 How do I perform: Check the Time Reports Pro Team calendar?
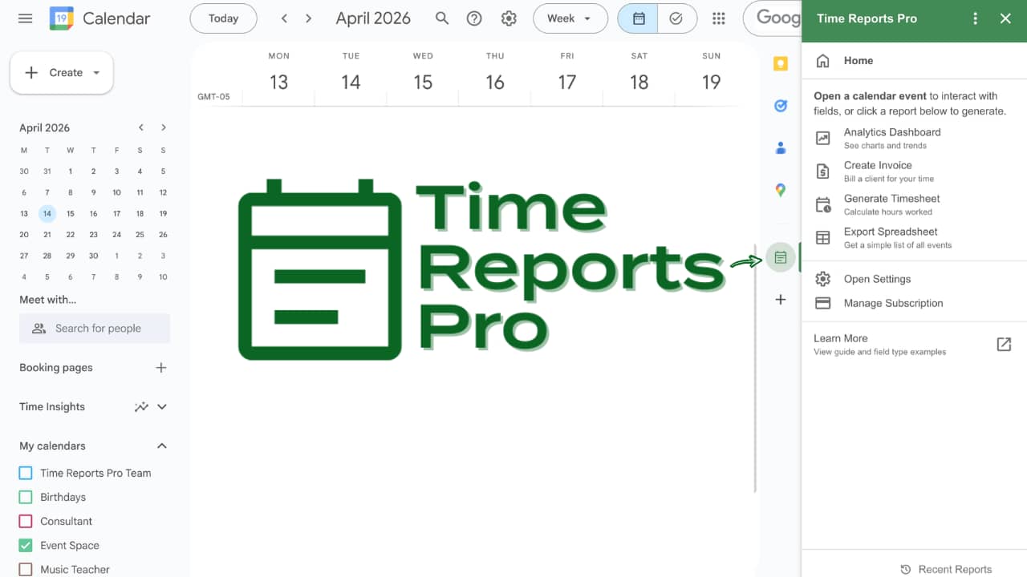point(26,473)
